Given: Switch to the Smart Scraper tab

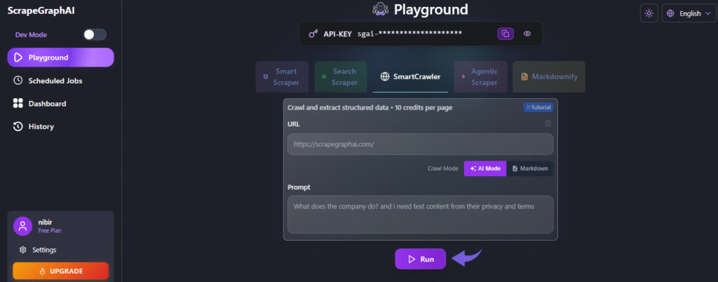Looking at the screenshot, I should point(282,76).
